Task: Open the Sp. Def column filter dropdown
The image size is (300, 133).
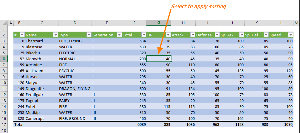Action: tap(266, 35)
